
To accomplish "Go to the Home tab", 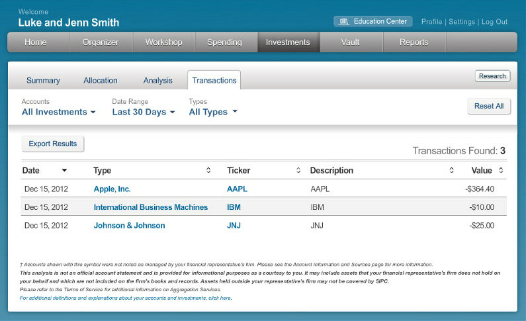I will pos(36,42).
